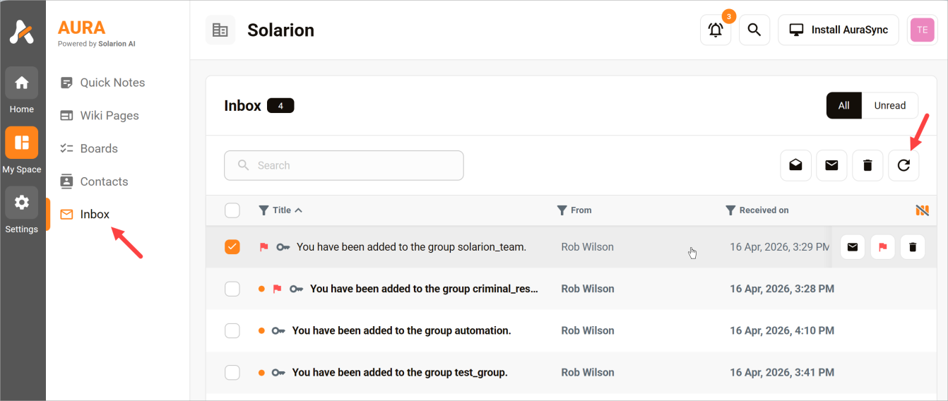948x401 pixels.
Task: Click the key icon on solarion_team row
Action: point(283,247)
